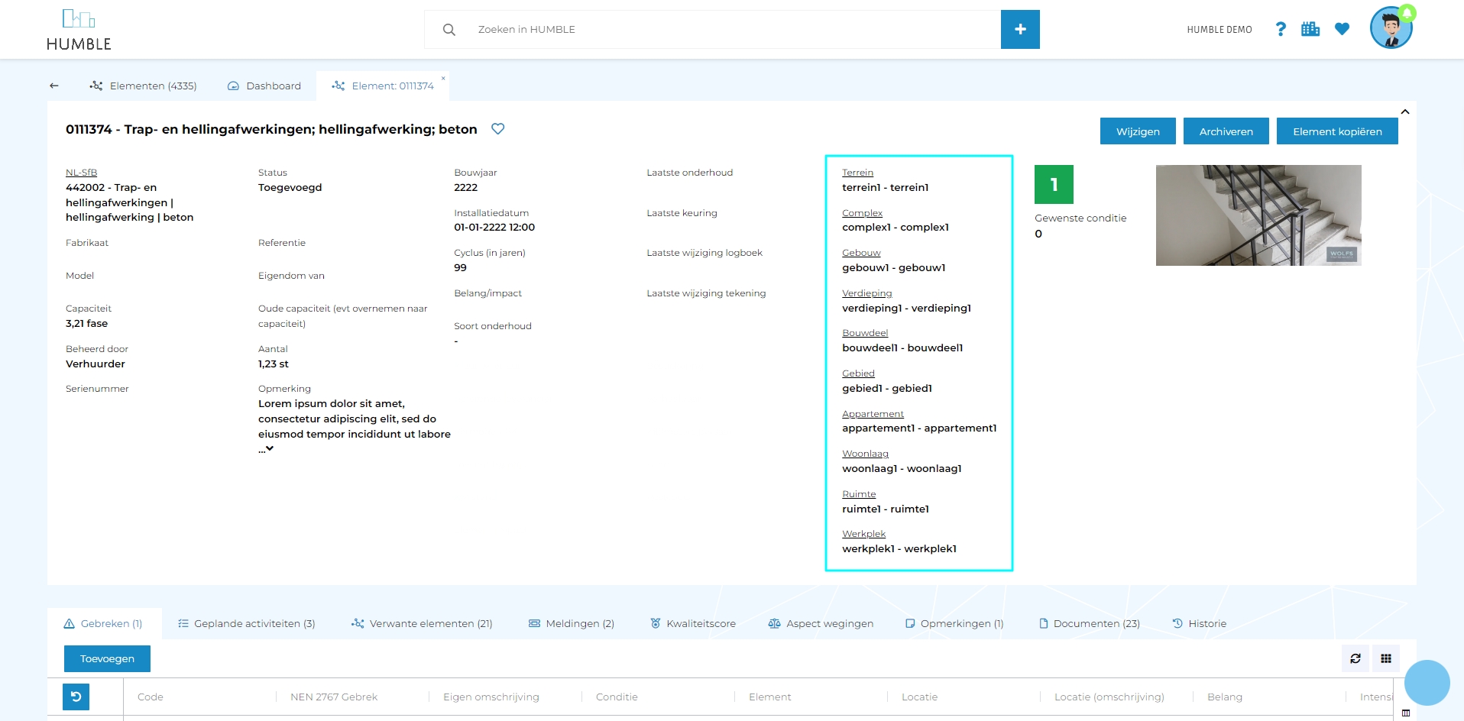Open the column chooser icon
The height and width of the screenshot is (721, 1464).
(x=1406, y=713)
